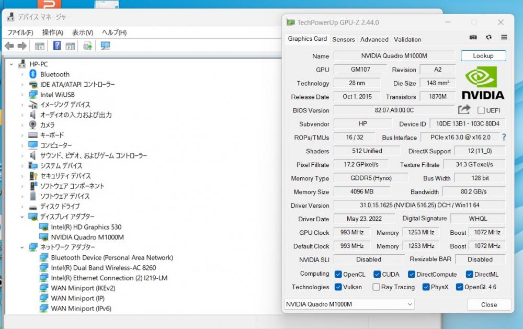
Task: Open the ヘルプ(H) menu
Action: click(114, 32)
